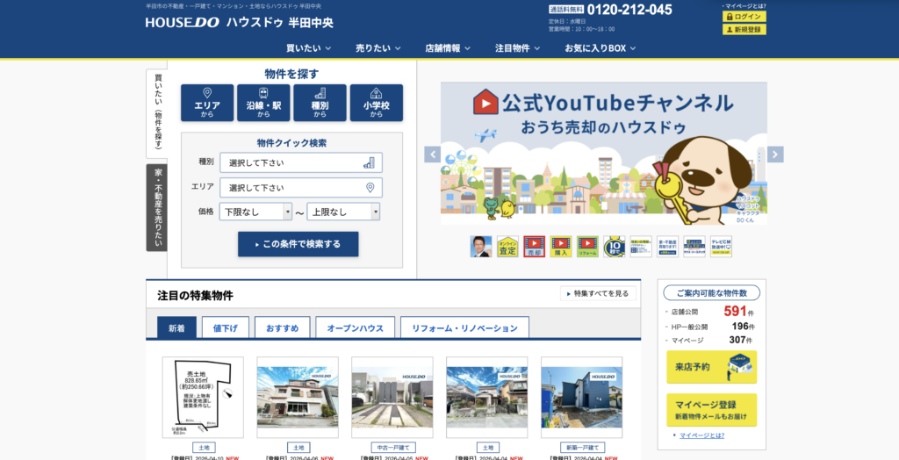Click the phone number 0120-212-045
The width and height of the screenshot is (899, 460).
pyautogui.click(x=629, y=10)
